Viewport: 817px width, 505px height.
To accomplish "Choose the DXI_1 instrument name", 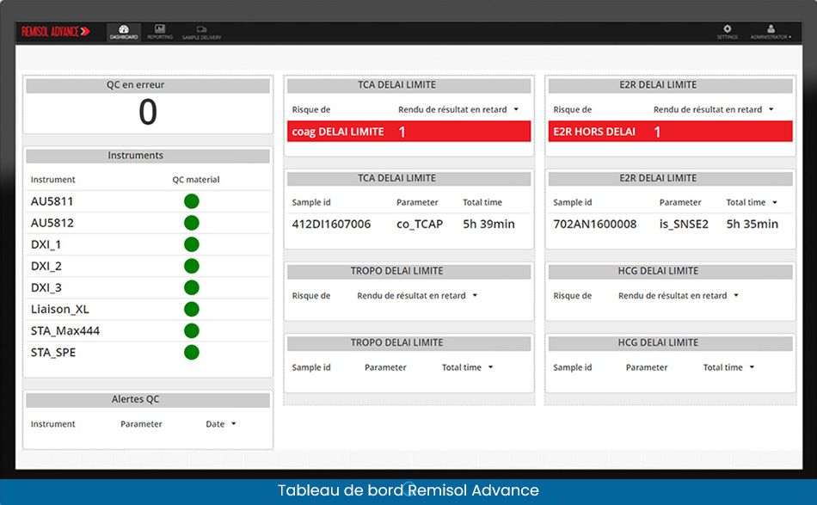I will coord(46,244).
